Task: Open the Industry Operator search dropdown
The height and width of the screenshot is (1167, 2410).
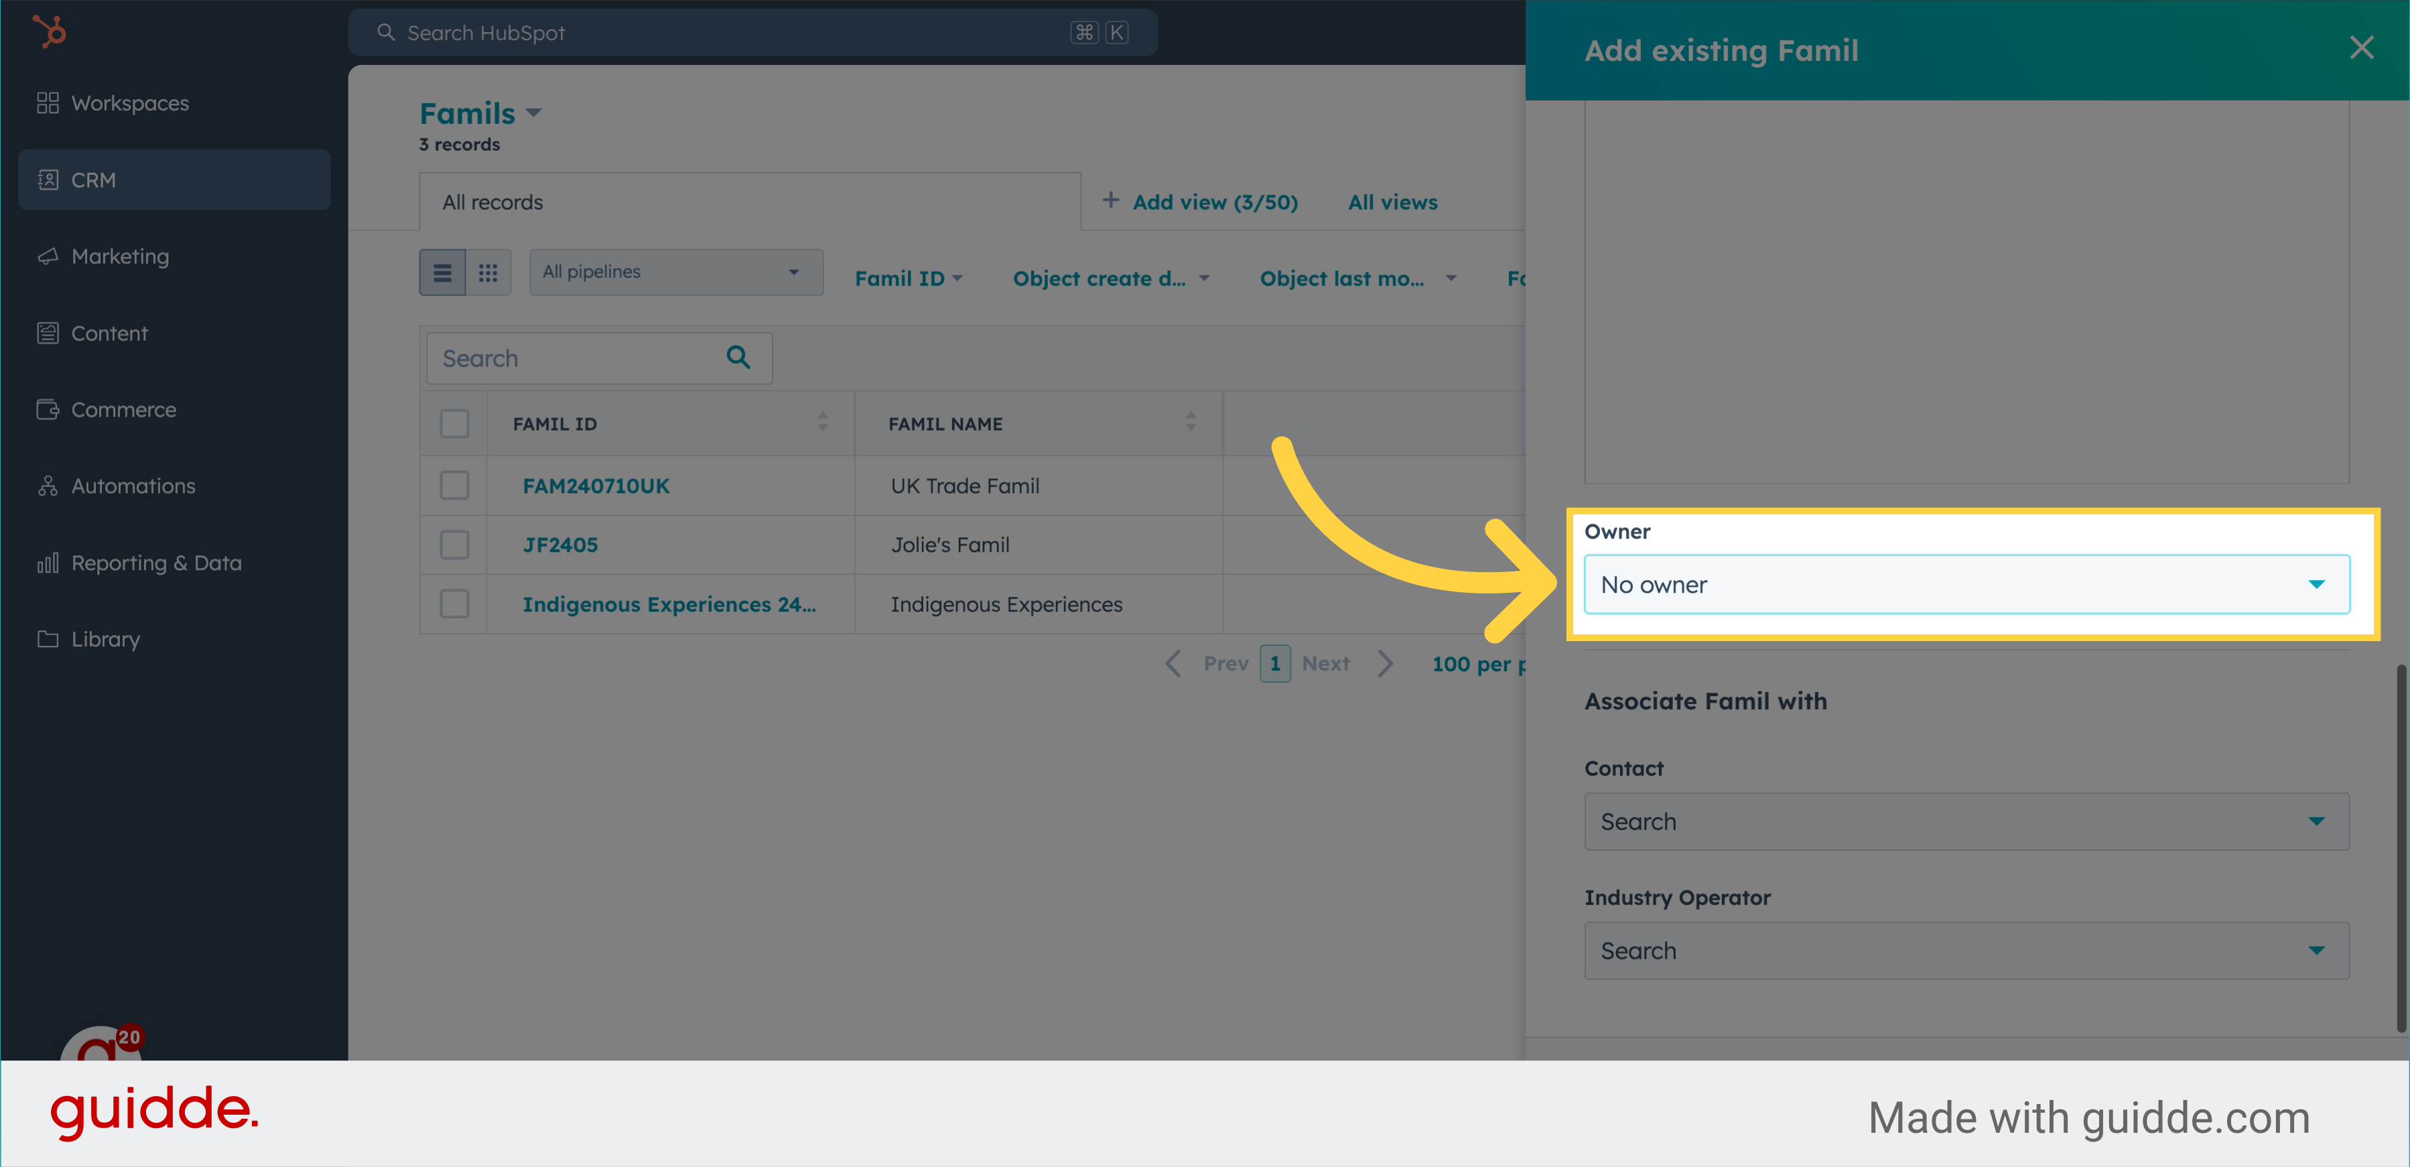Action: (x=1966, y=950)
